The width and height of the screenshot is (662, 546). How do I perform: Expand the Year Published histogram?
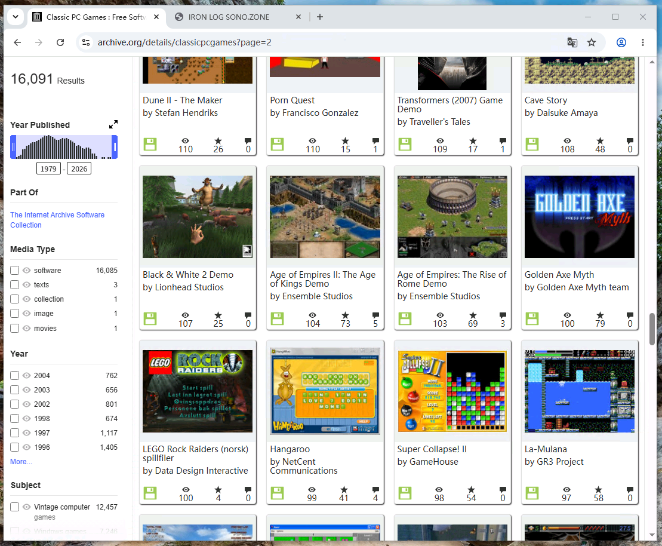(113, 124)
